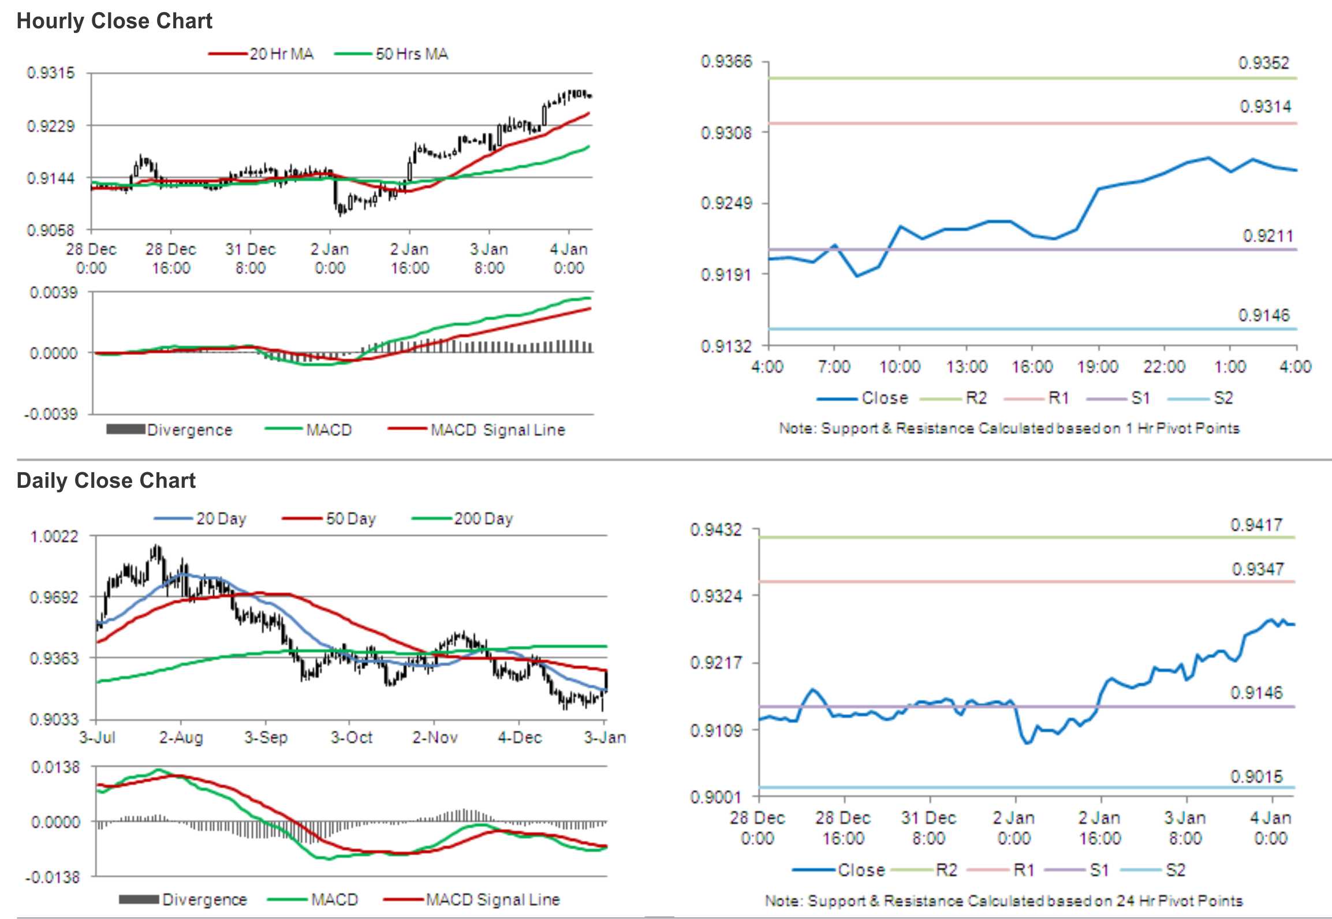Click the 0.0138 daily MACD axis value
1332x919 pixels.
55,767
